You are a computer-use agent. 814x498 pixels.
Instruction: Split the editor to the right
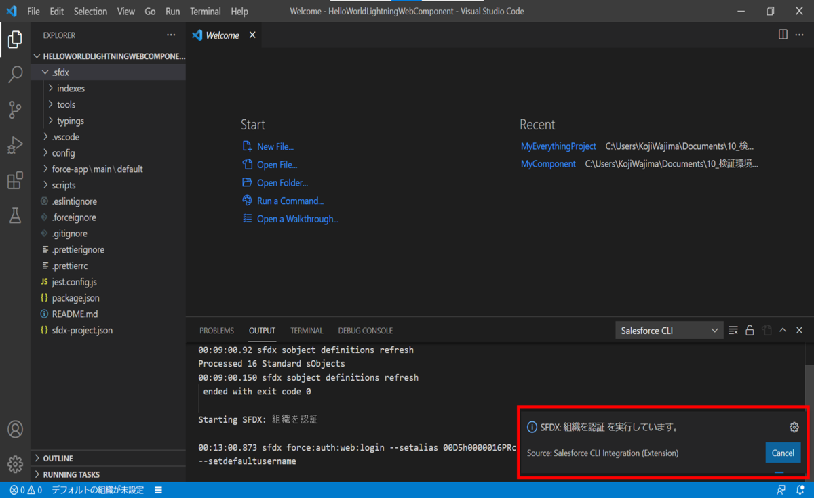[x=783, y=35]
